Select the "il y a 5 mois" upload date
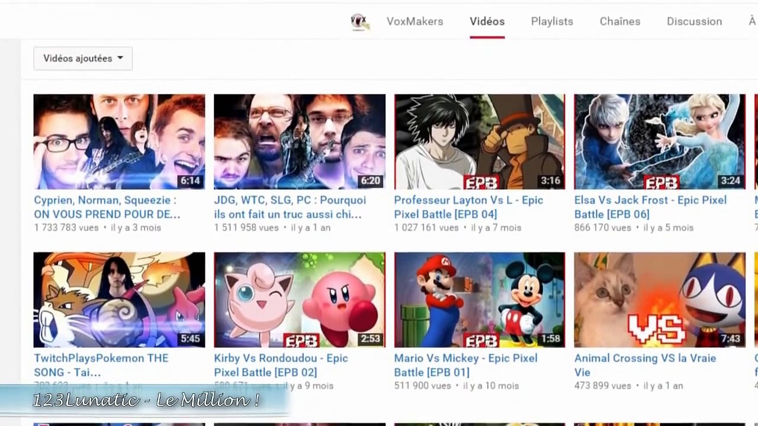 click(669, 228)
